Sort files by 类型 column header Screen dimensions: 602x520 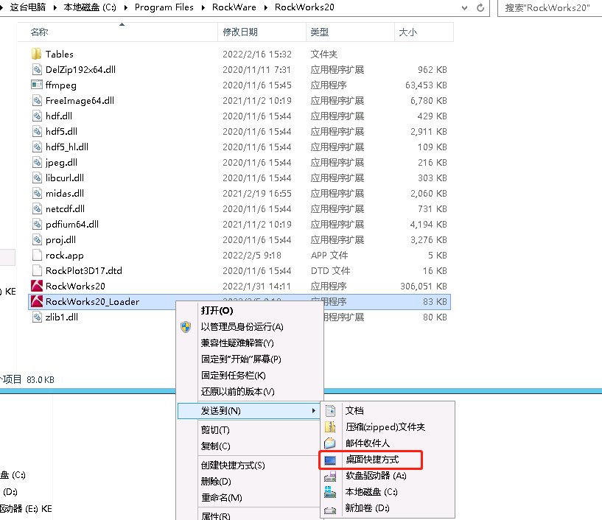coord(350,32)
